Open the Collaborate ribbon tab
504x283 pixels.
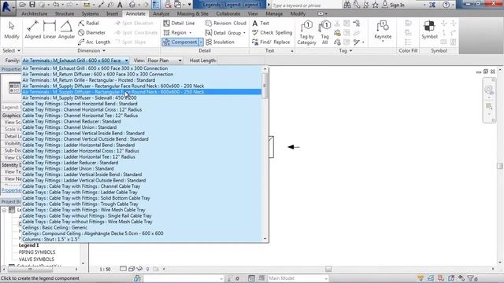(228, 14)
